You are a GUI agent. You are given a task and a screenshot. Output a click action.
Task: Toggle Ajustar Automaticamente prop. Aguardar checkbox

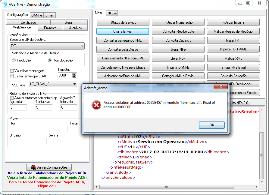[12, 98]
